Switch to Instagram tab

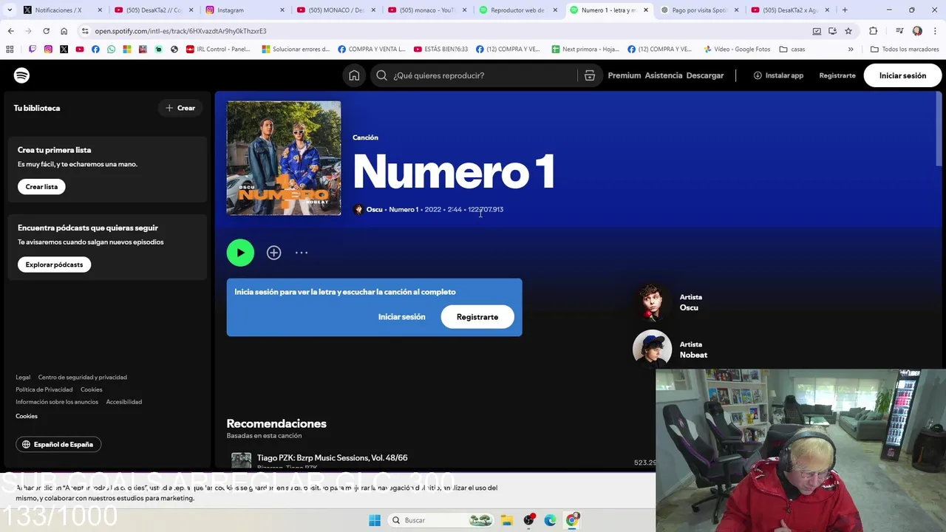point(245,10)
